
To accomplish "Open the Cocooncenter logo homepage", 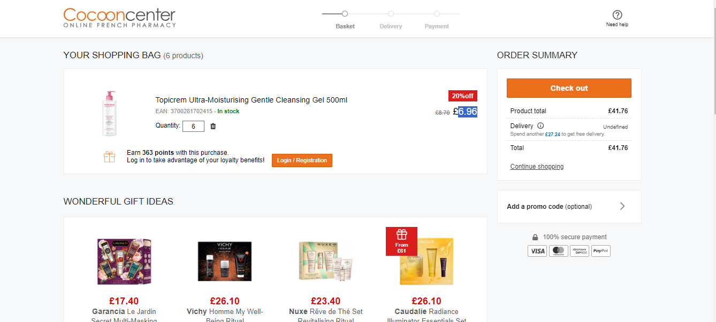I will point(119,18).
